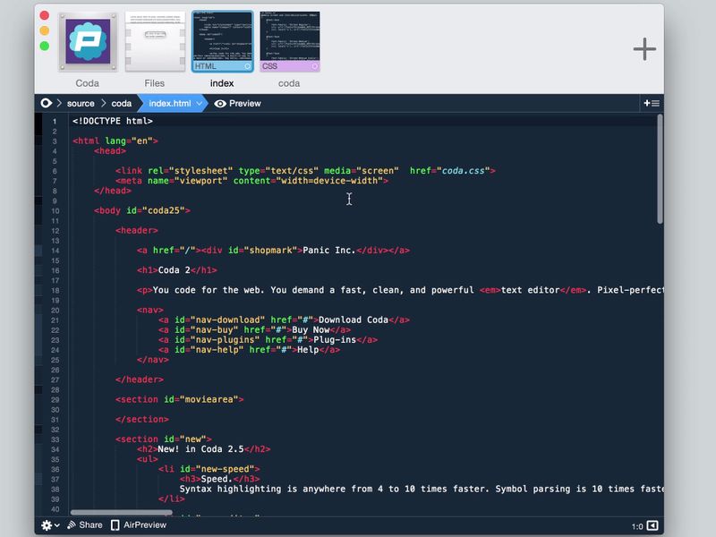Open split view plus-lines icon
Screen dimensions: 716x537
(x=652, y=104)
